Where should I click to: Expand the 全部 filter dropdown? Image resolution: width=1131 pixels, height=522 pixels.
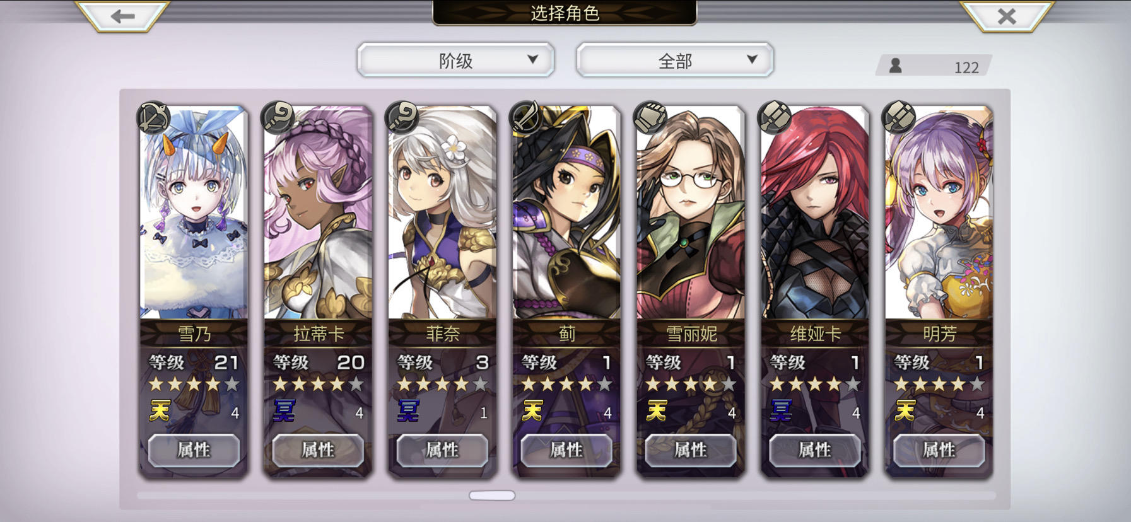[675, 61]
